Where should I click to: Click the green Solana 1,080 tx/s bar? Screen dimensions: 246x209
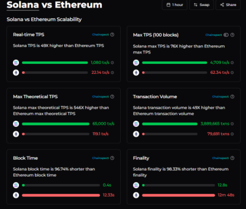tap(55, 63)
